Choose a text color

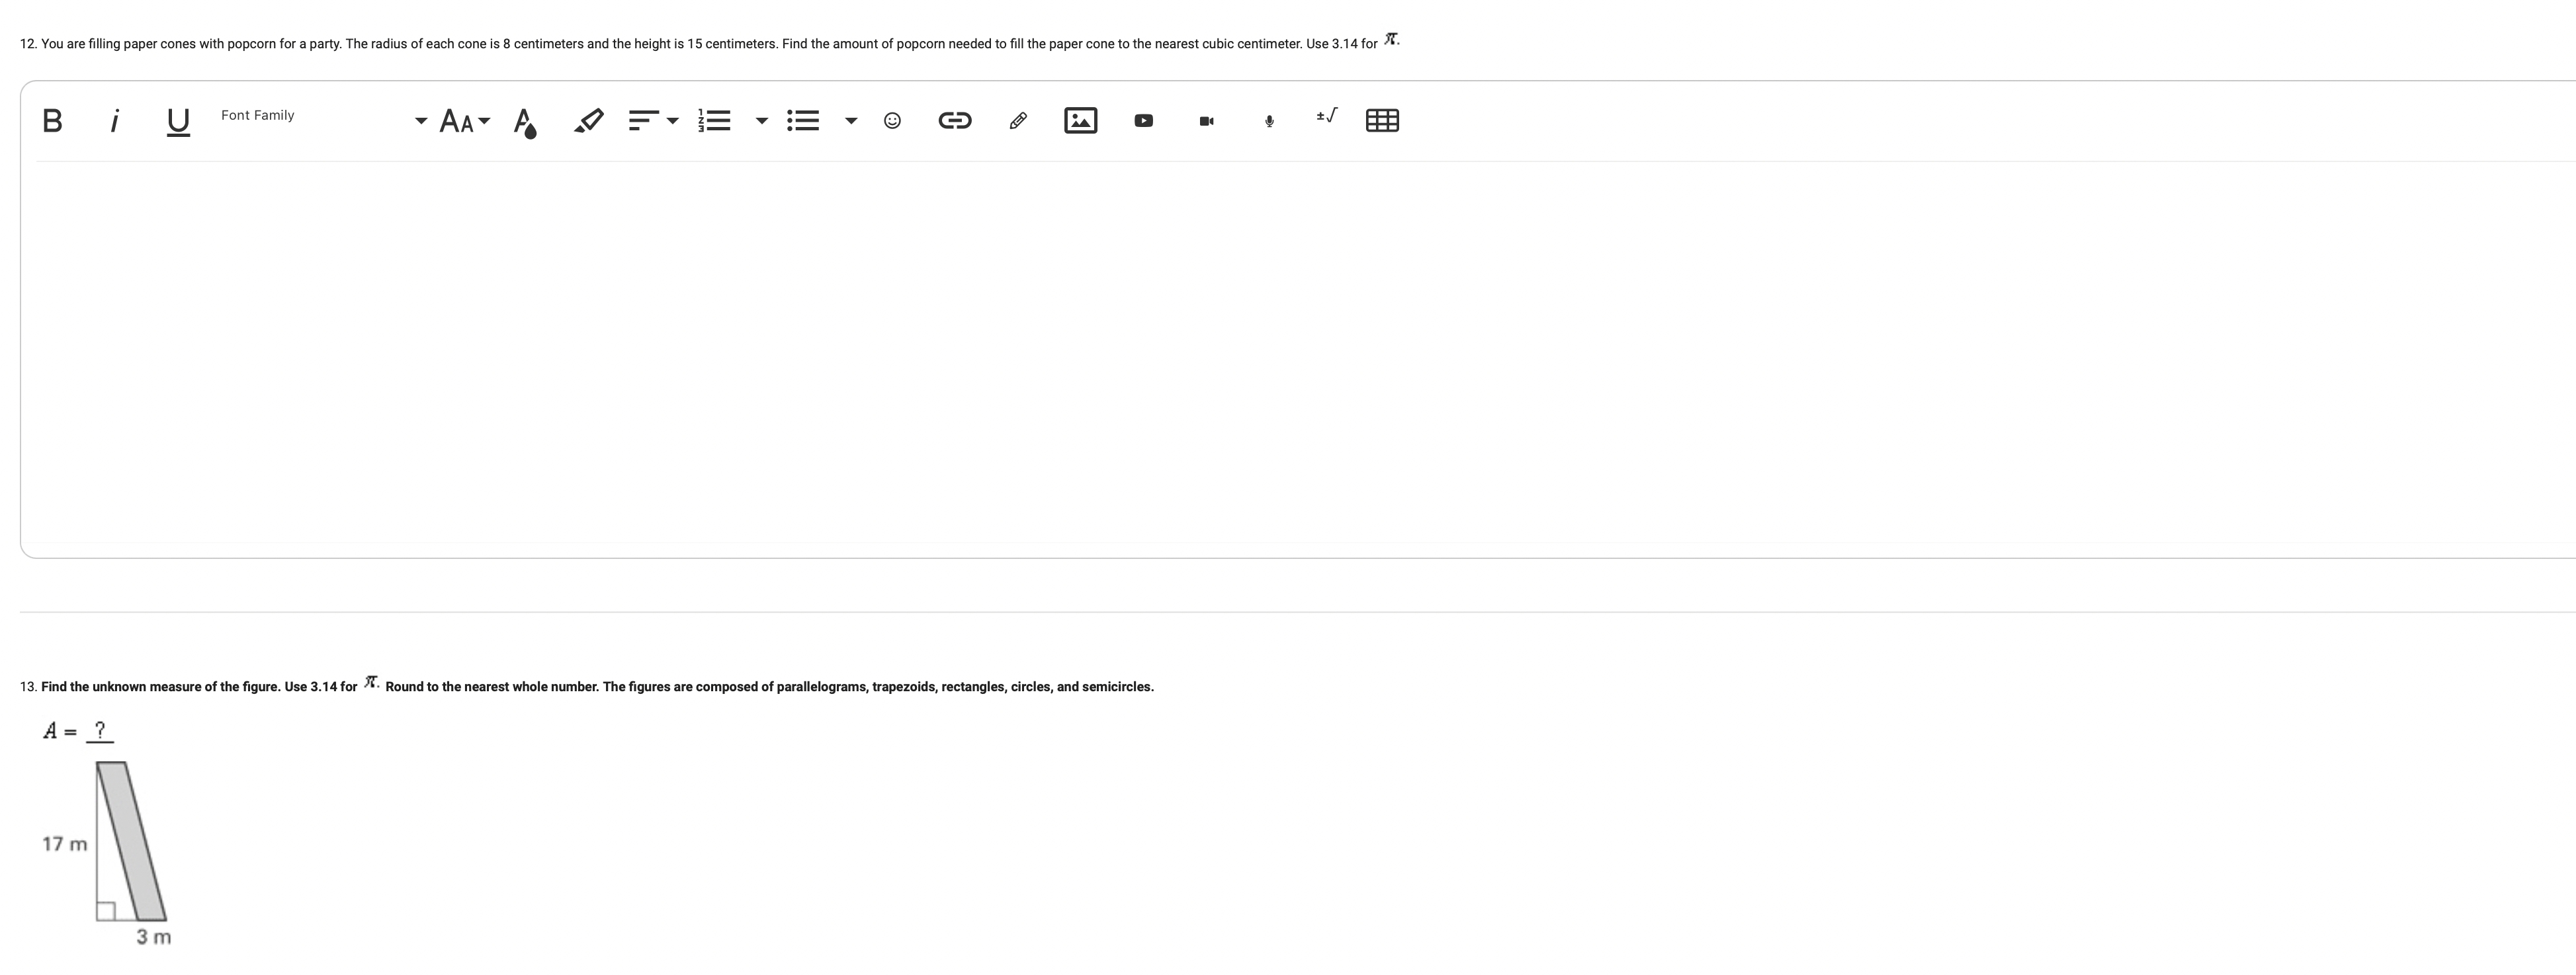(525, 122)
